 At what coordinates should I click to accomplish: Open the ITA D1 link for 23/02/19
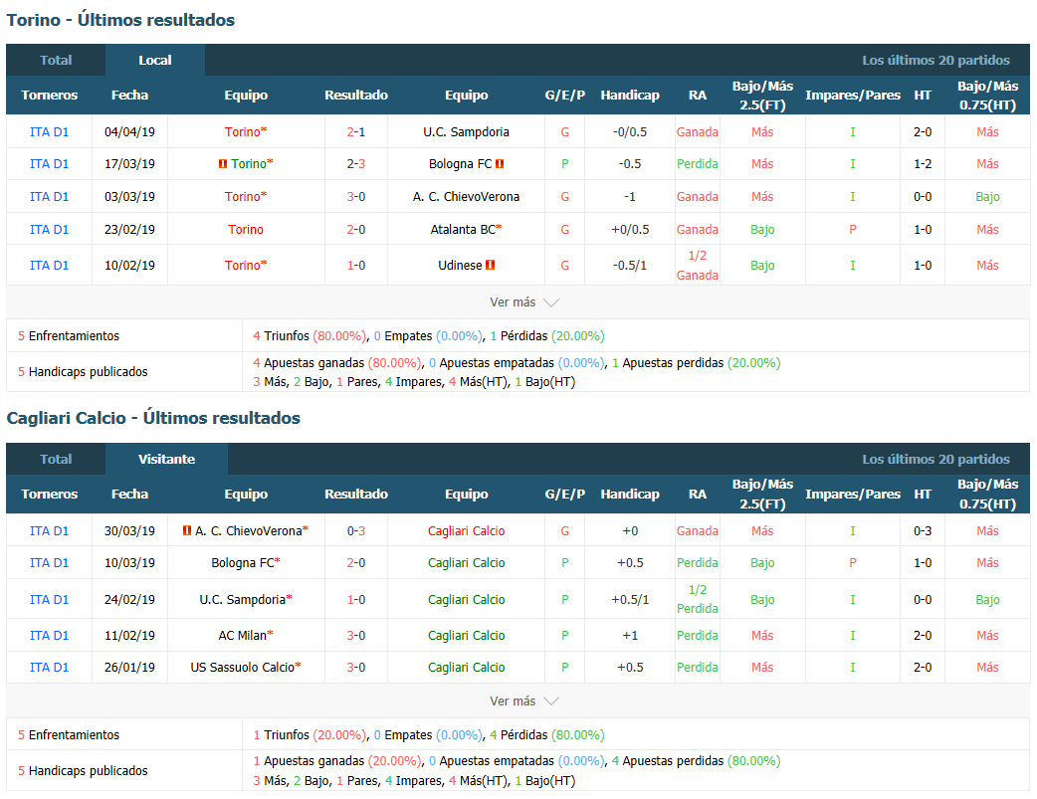click(49, 230)
